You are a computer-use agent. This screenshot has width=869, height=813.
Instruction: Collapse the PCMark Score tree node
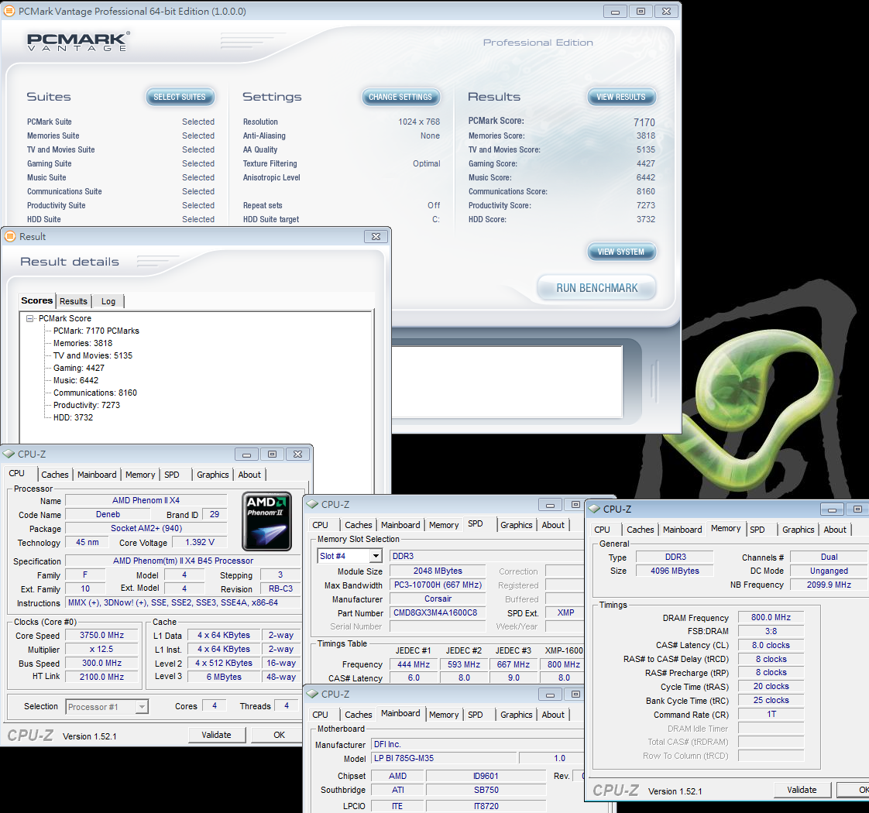pos(30,319)
